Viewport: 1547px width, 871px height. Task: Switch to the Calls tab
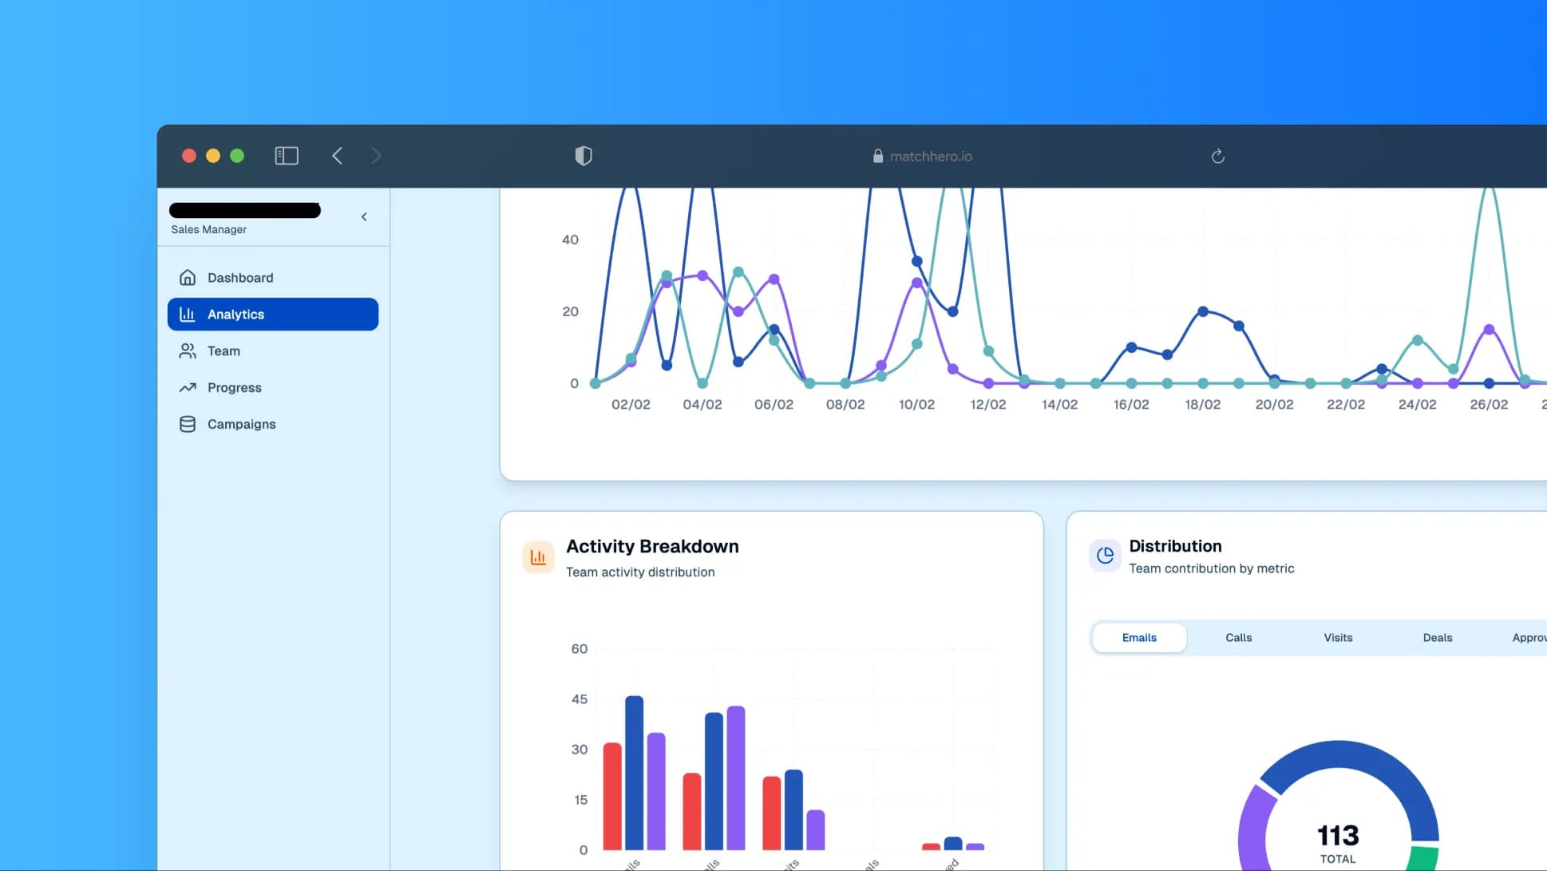pos(1238,638)
